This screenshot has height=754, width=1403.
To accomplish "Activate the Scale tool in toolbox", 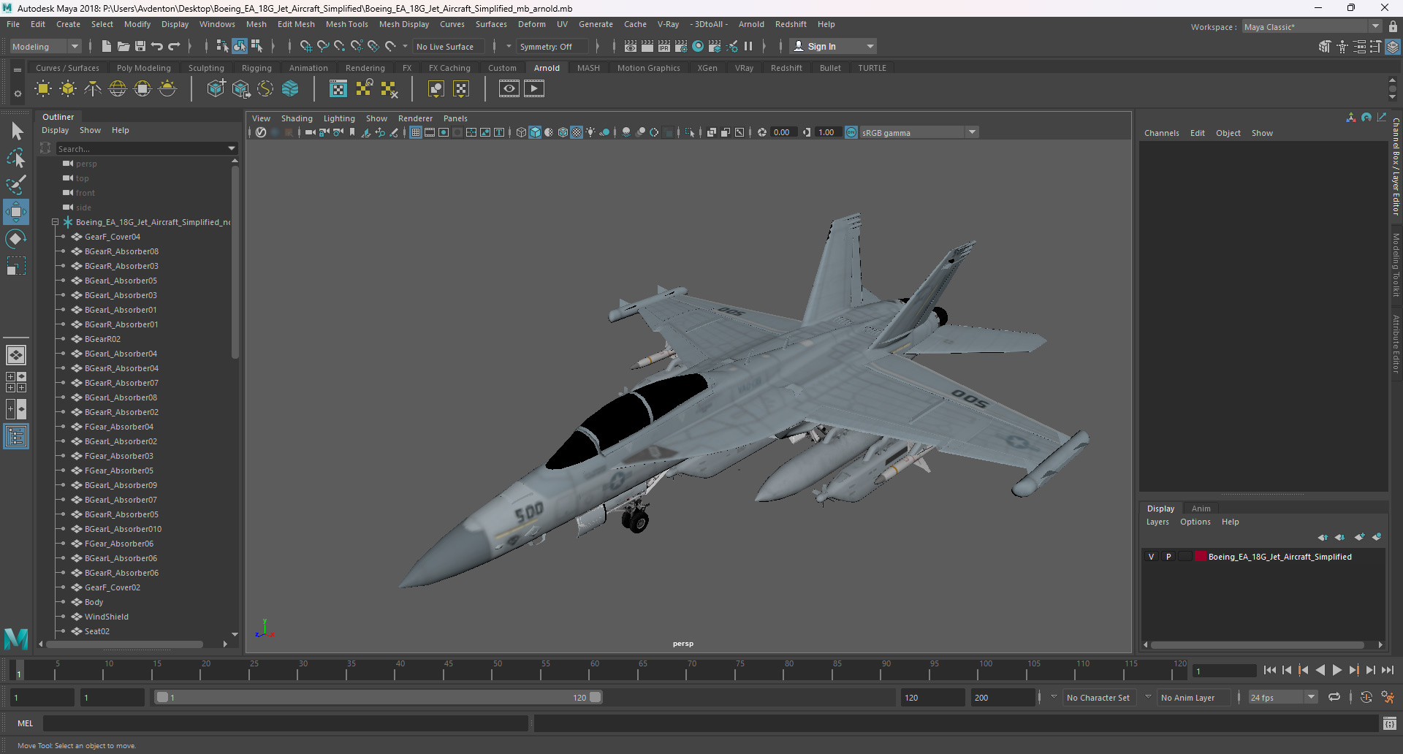I will [x=16, y=265].
